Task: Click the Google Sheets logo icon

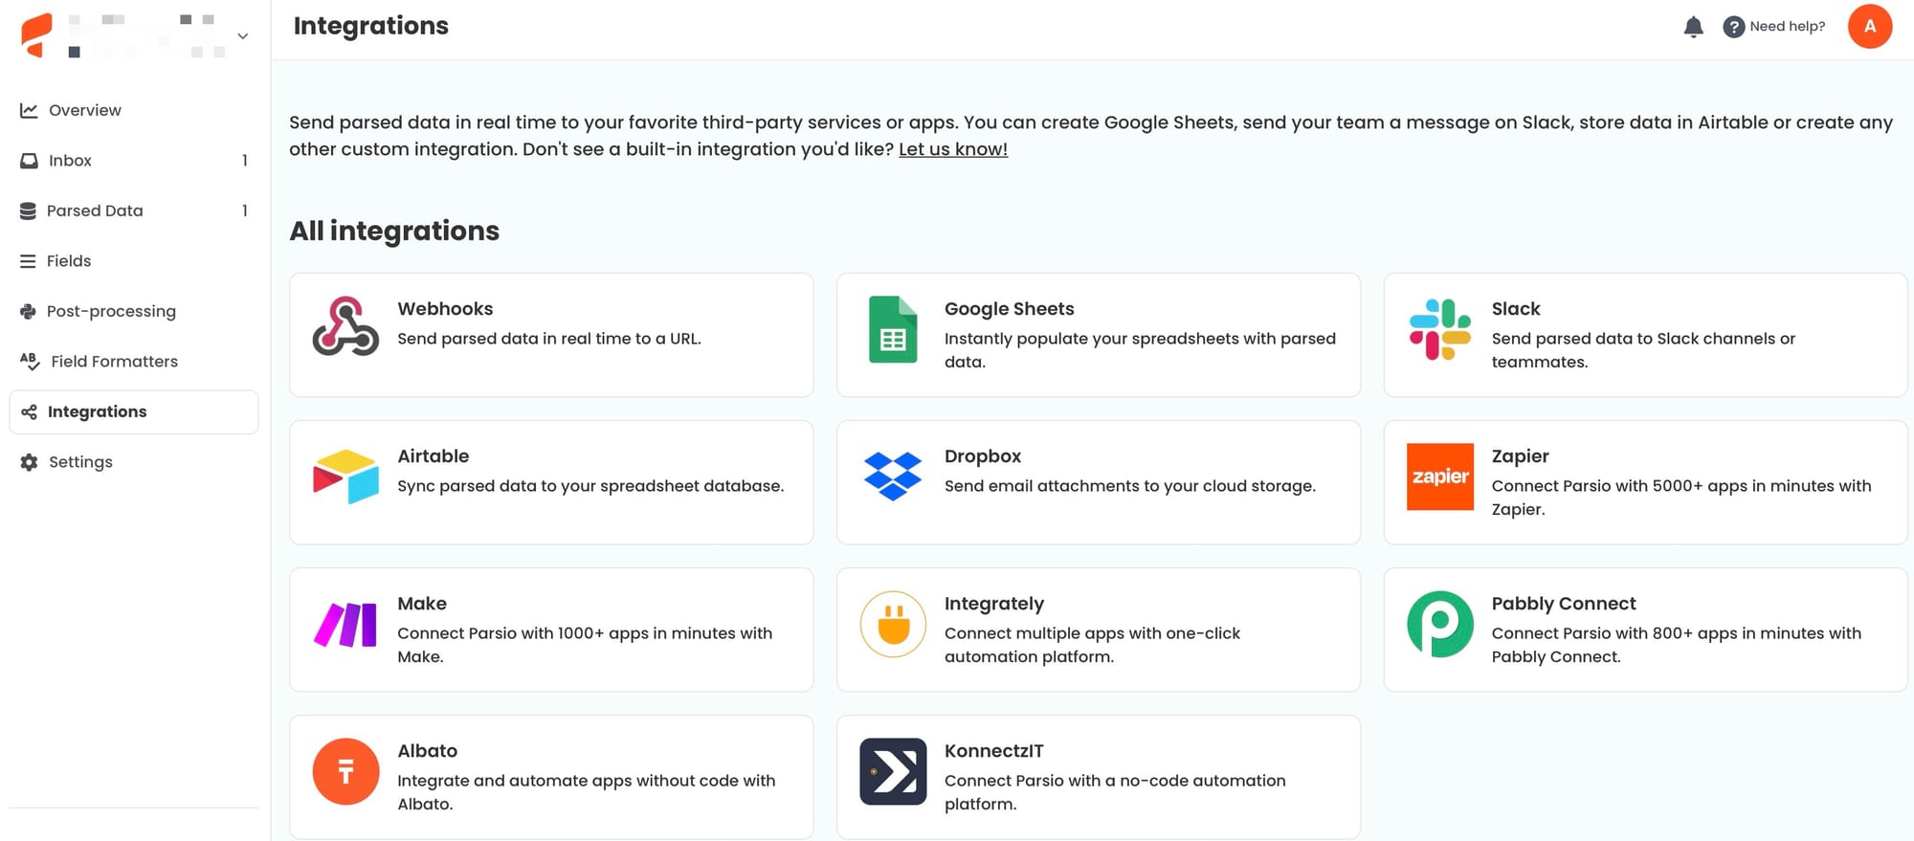Action: coord(892,329)
